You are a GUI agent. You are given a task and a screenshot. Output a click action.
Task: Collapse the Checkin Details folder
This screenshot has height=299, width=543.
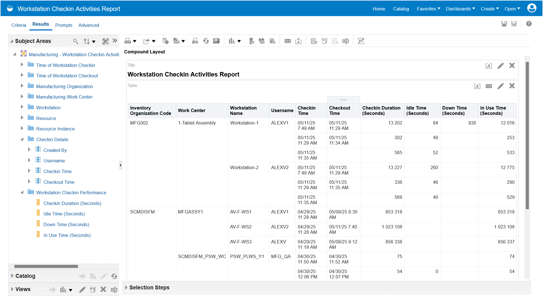(x=23, y=139)
